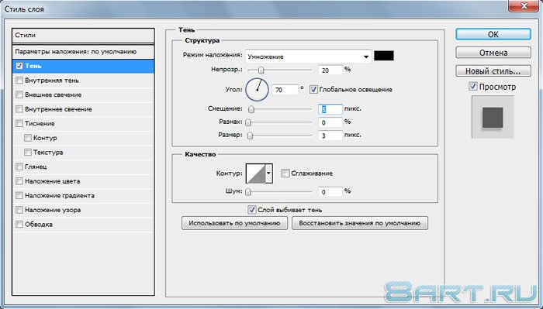Enable the Наложение цвета checkbox

point(19,181)
